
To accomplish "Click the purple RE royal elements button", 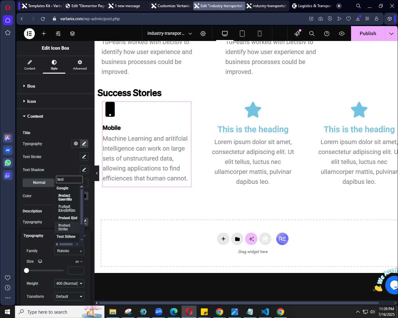I will [282, 239].
